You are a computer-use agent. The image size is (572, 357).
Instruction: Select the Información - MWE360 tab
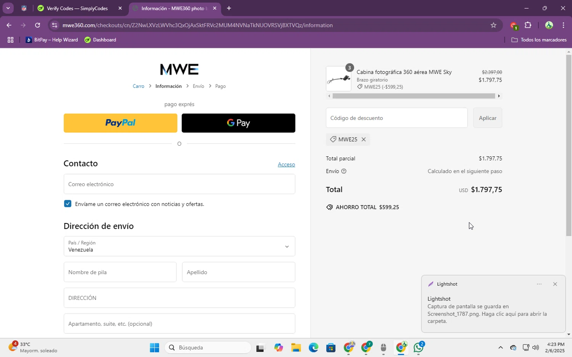pos(175,8)
